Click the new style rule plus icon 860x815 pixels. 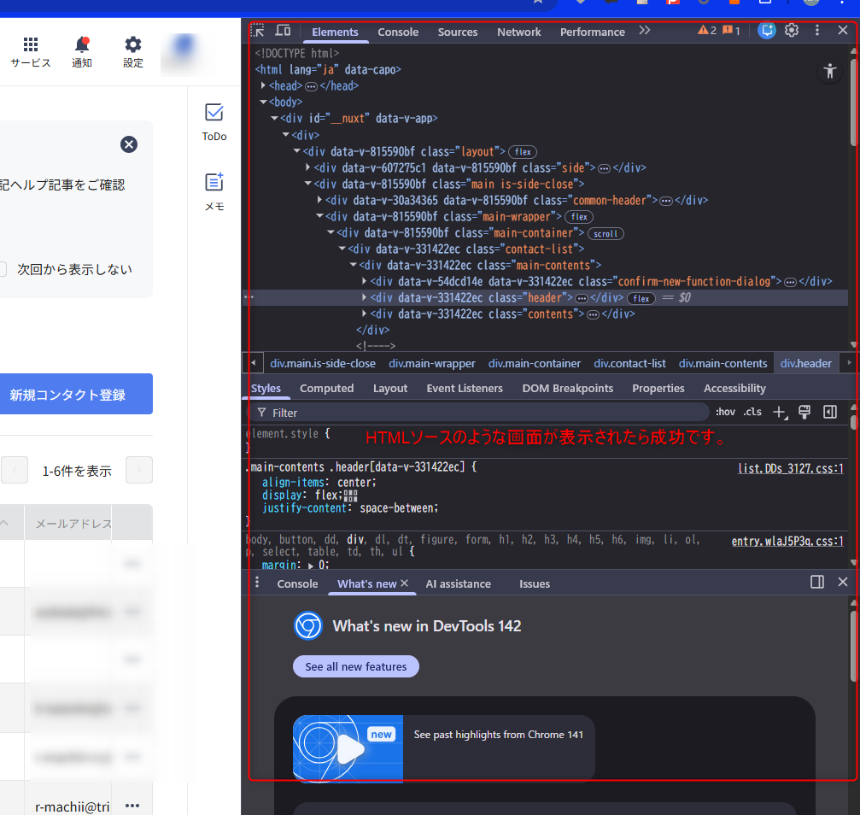779,412
